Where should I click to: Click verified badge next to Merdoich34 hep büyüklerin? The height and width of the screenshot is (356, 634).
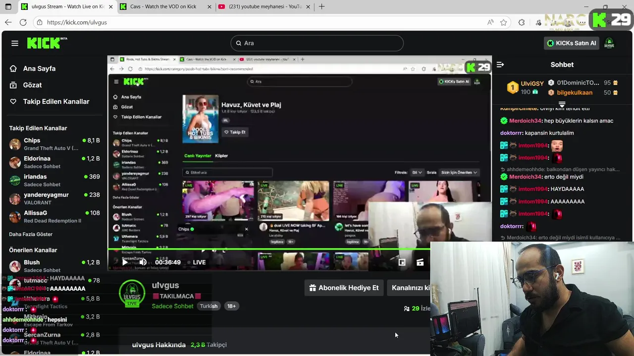click(504, 121)
